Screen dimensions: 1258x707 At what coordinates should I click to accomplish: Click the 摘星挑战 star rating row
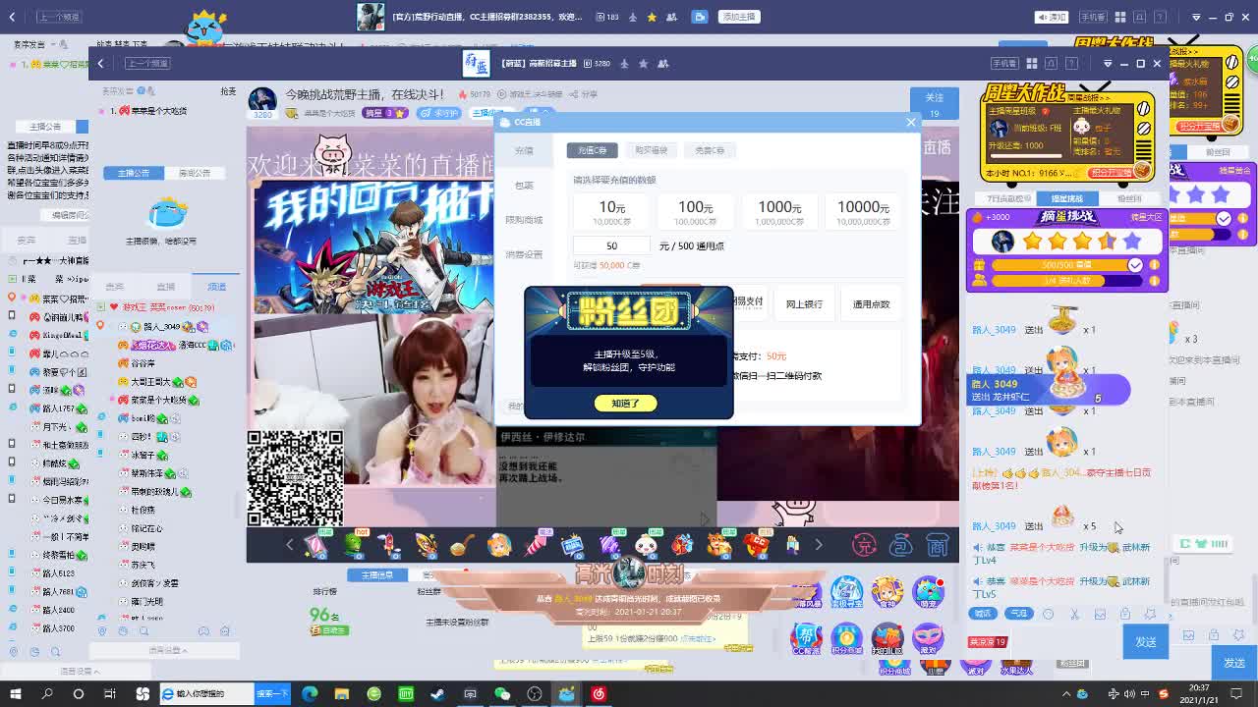(x=1067, y=242)
